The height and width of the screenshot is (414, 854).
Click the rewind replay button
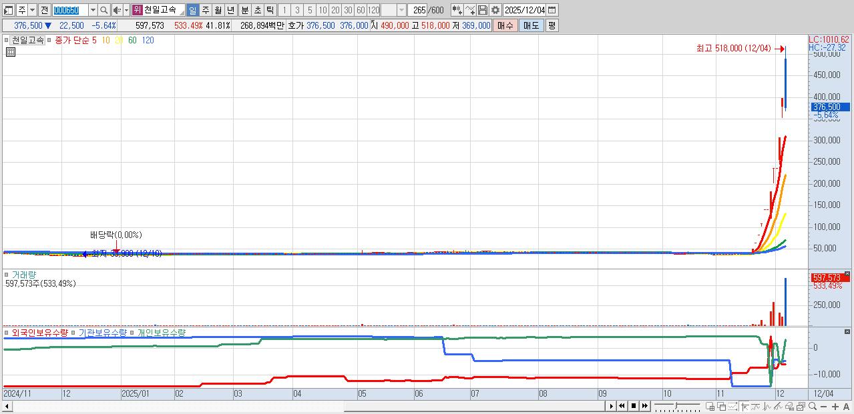click(622, 406)
